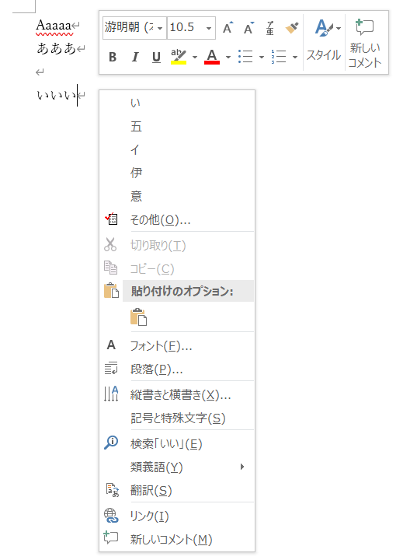Toggle Italic formatting button

point(135,57)
